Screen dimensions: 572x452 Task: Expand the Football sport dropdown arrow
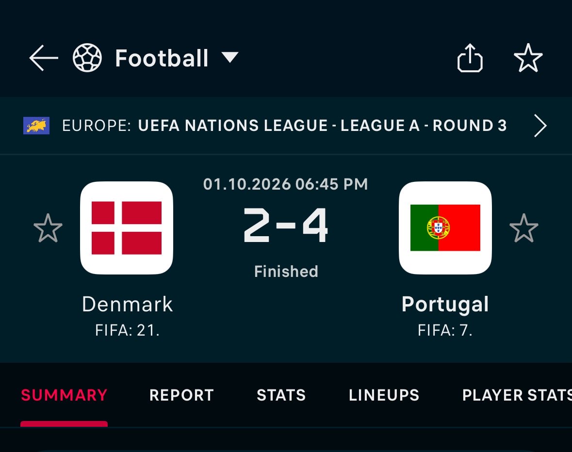[230, 58]
